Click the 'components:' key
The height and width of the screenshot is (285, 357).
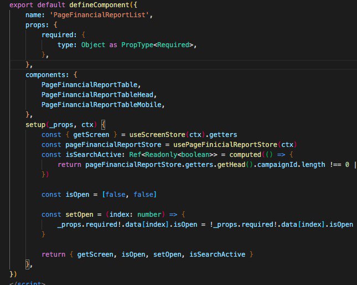click(x=47, y=75)
